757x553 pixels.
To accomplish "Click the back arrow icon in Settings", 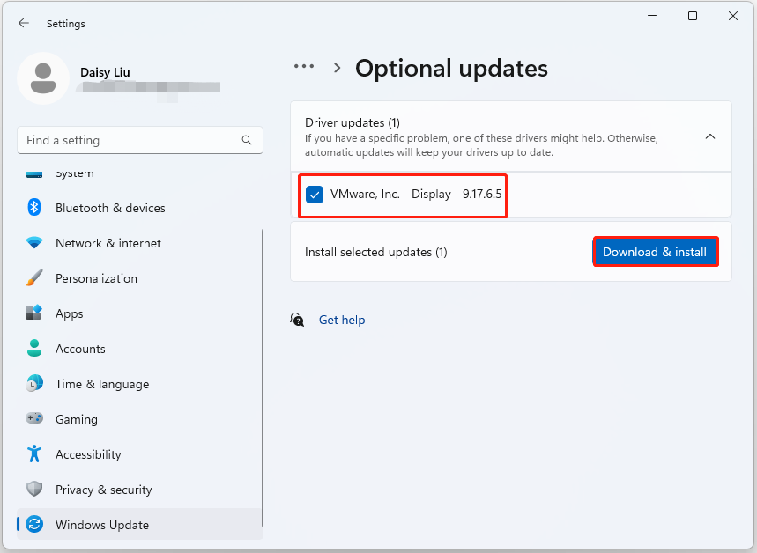I will (23, 23).
